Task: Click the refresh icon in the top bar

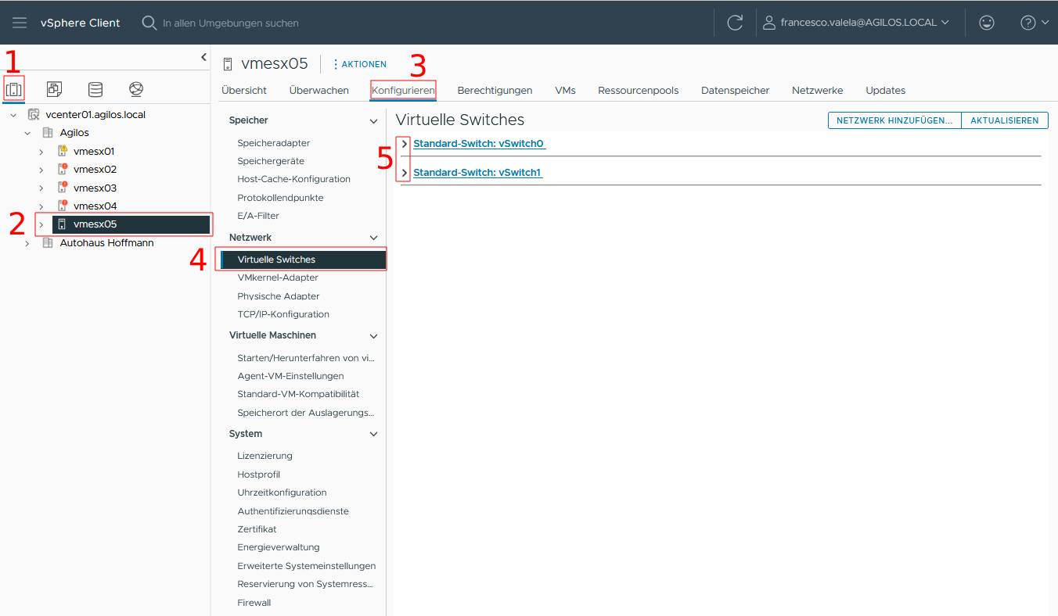Action: (x=735, y=23)
